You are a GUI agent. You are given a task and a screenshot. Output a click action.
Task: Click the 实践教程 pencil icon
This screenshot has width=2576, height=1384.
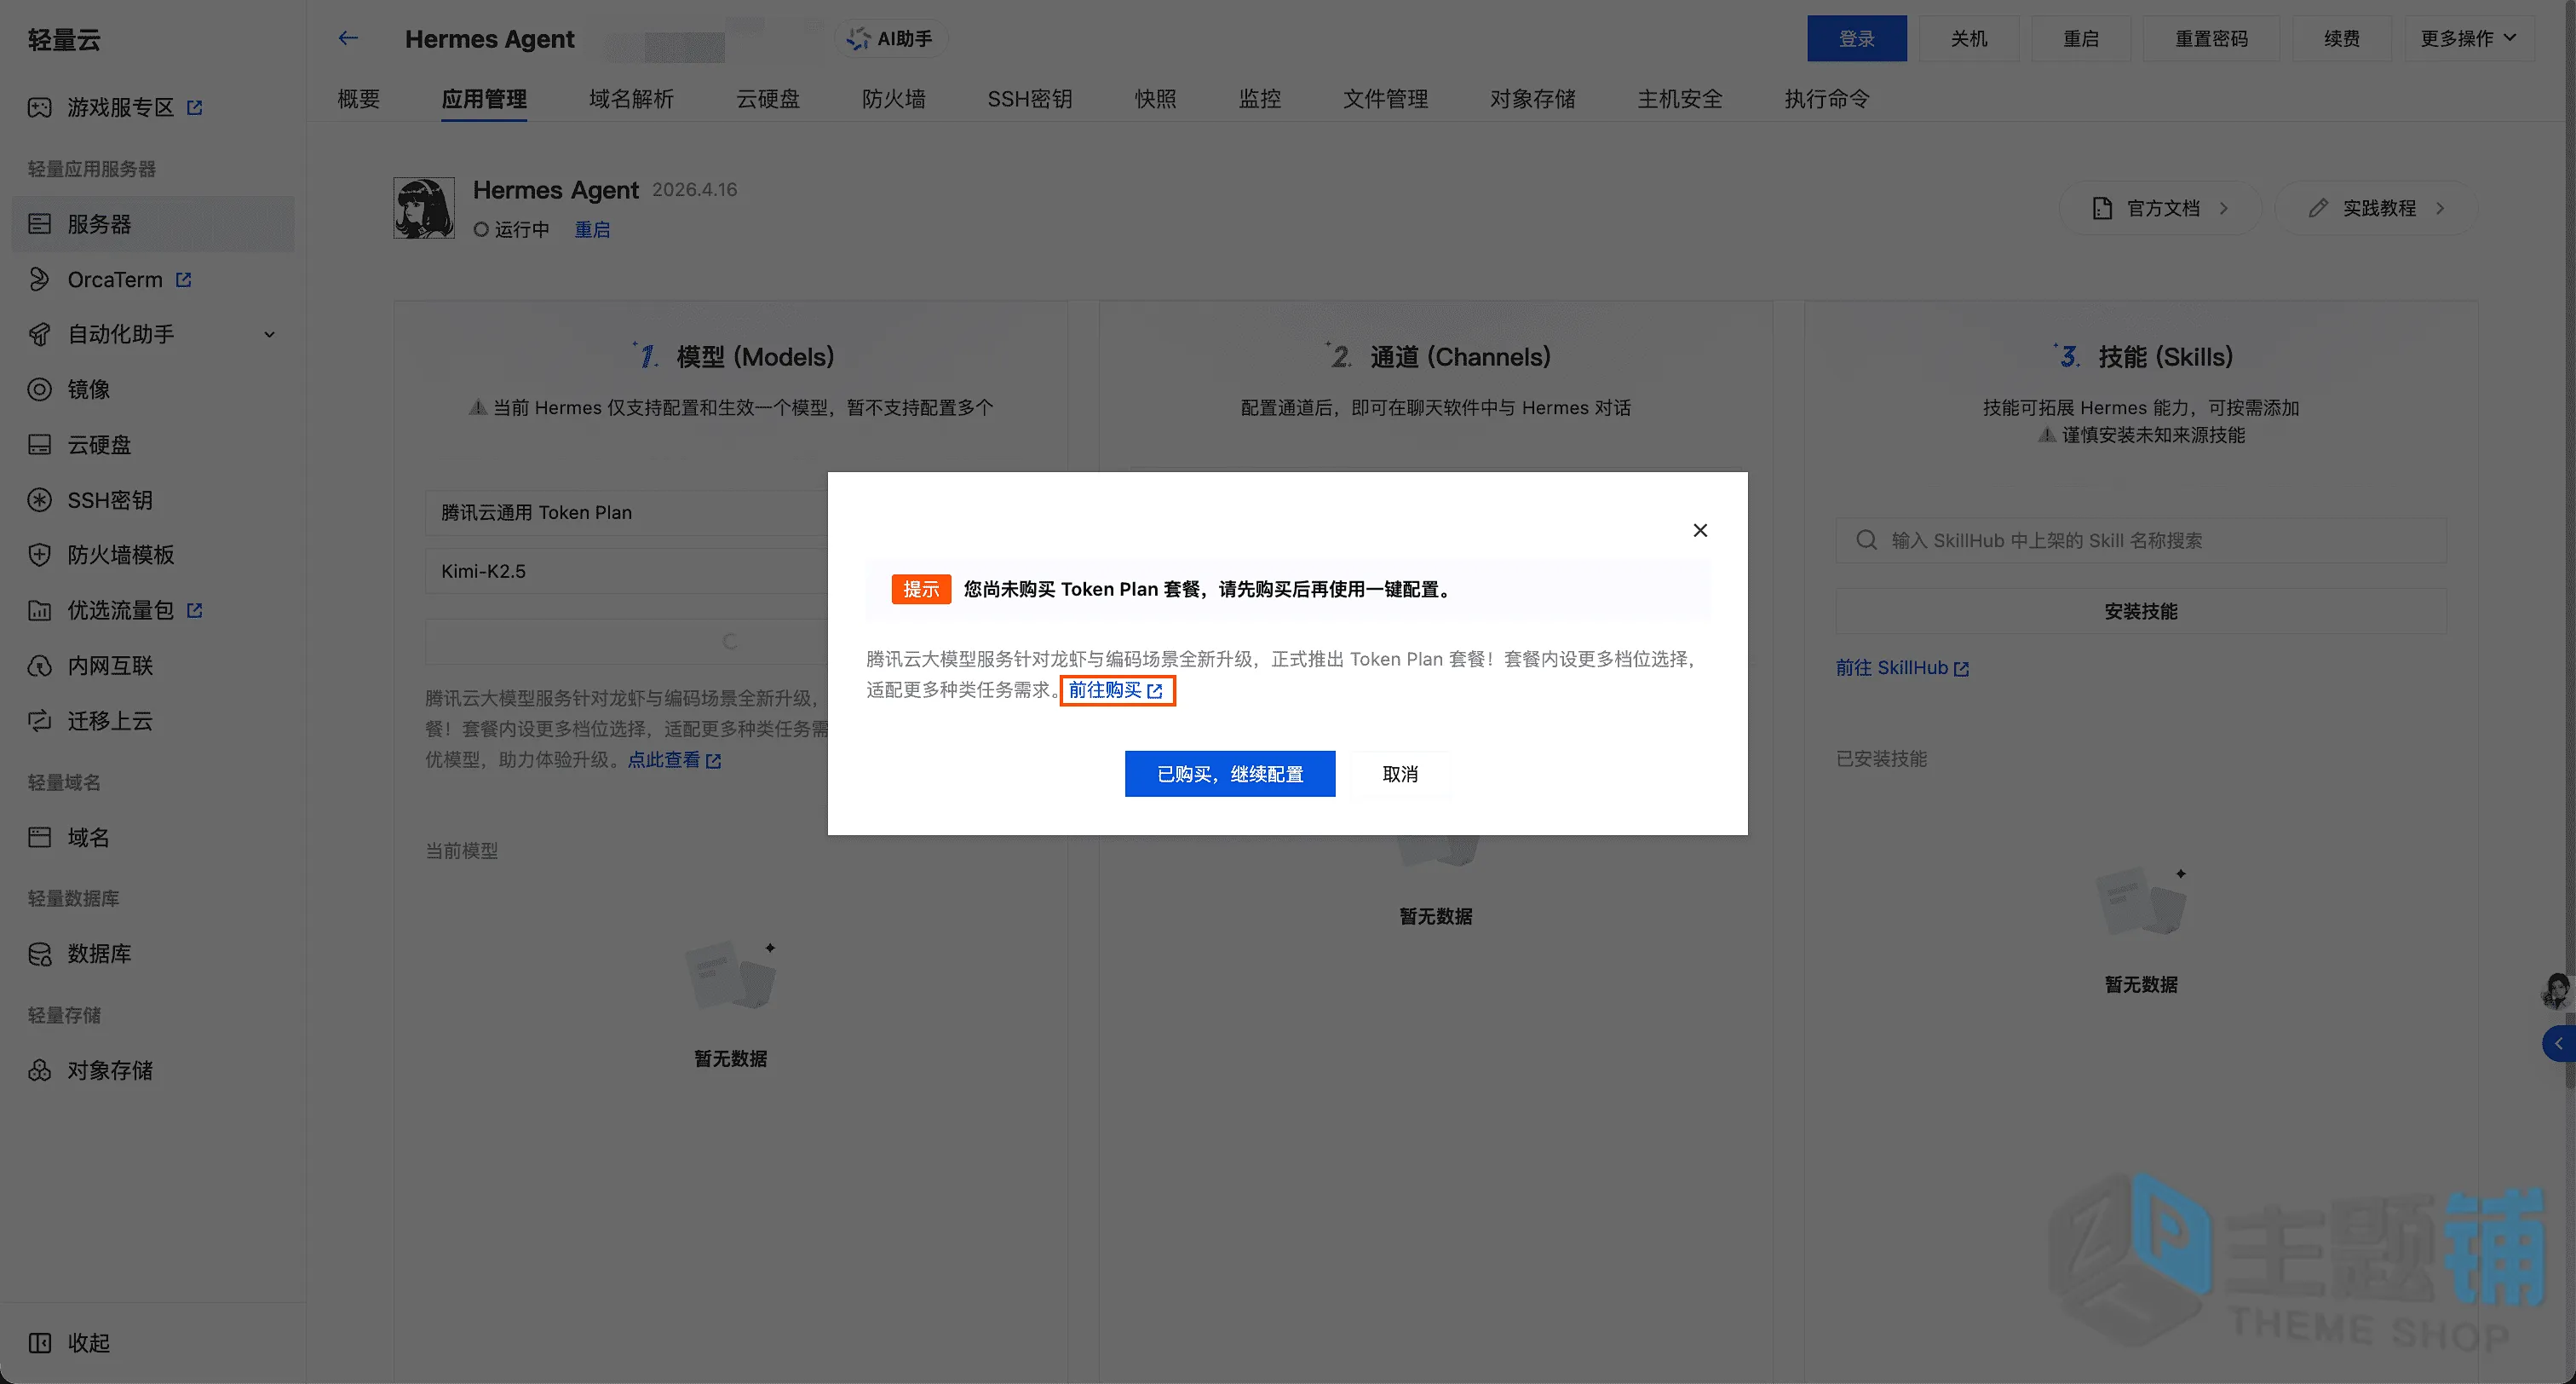pos(2318,208)
